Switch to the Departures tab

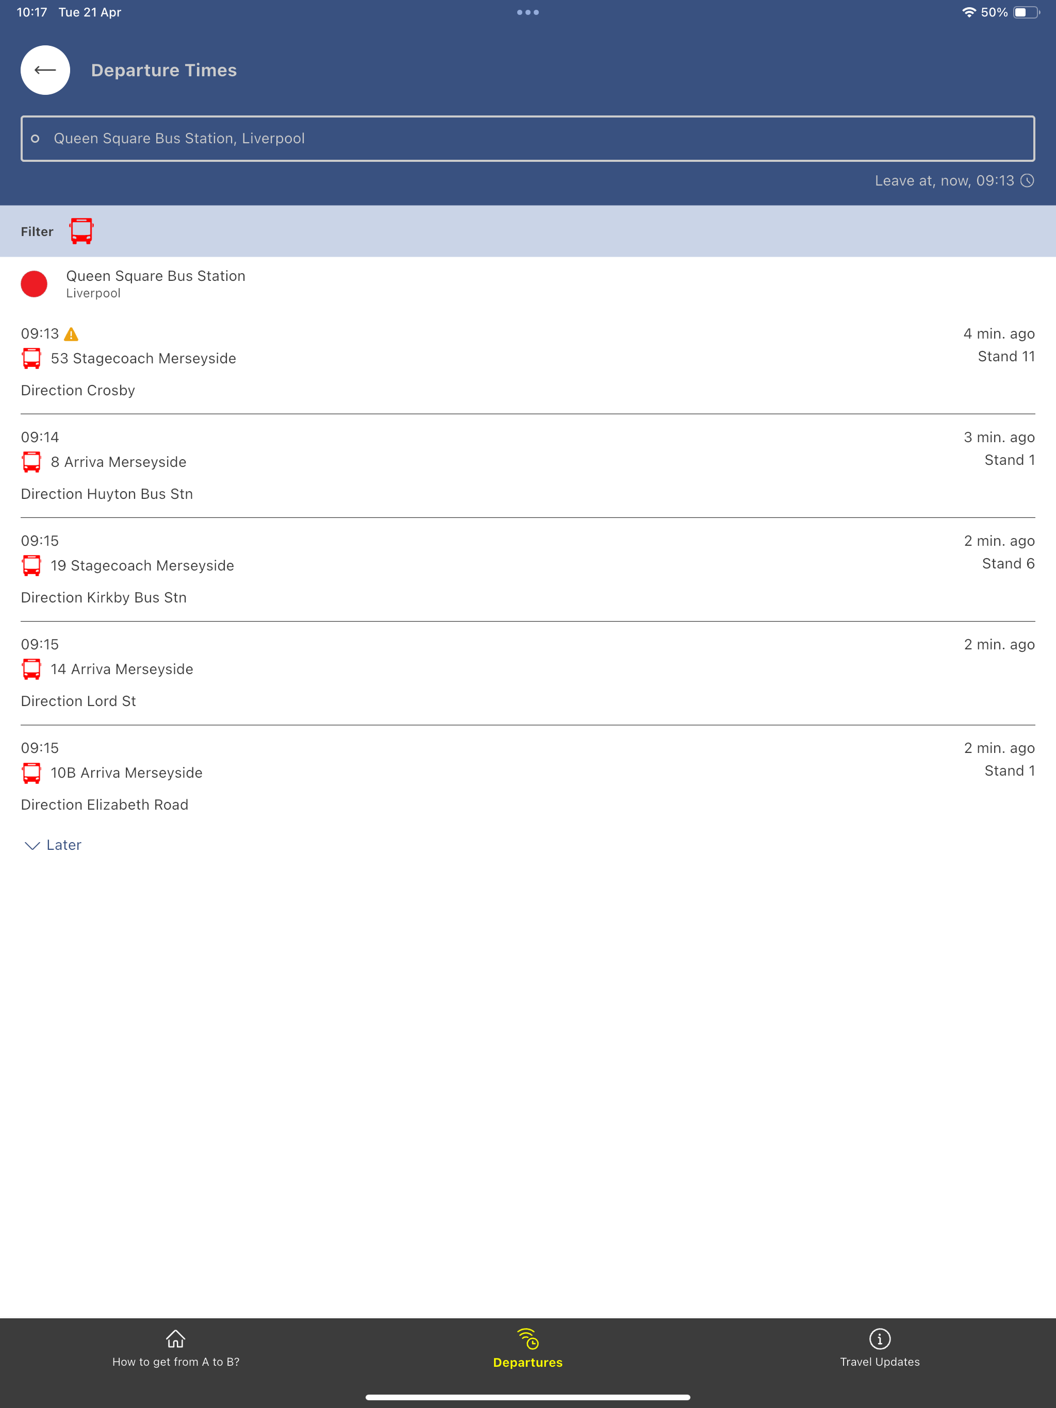pos(528,1348)
